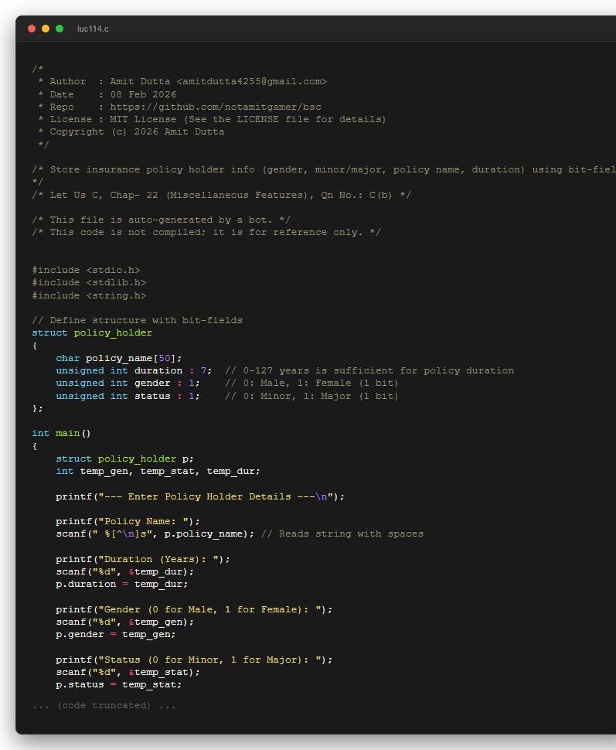
Task: Click the 'p.duration = temp_dur;' line
Action: pyautogui.click(x=122, y=584)
